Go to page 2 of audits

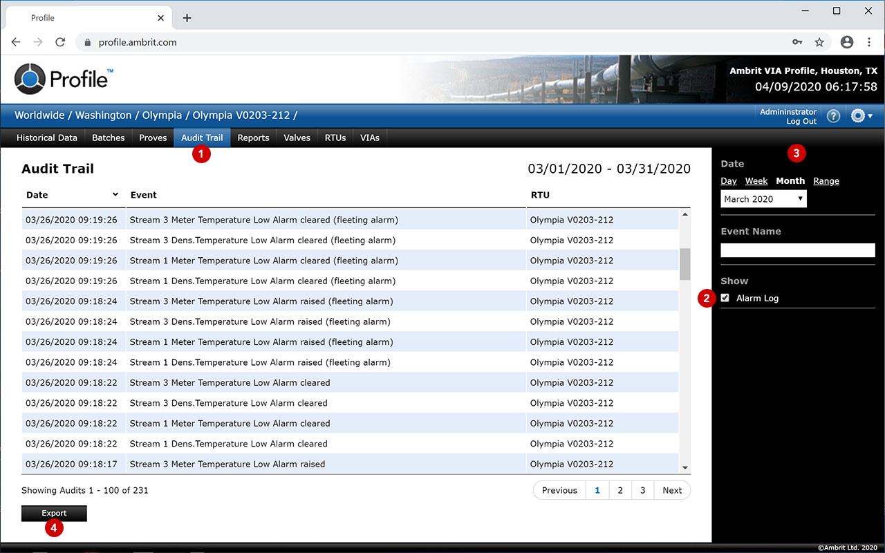(620, 490)
